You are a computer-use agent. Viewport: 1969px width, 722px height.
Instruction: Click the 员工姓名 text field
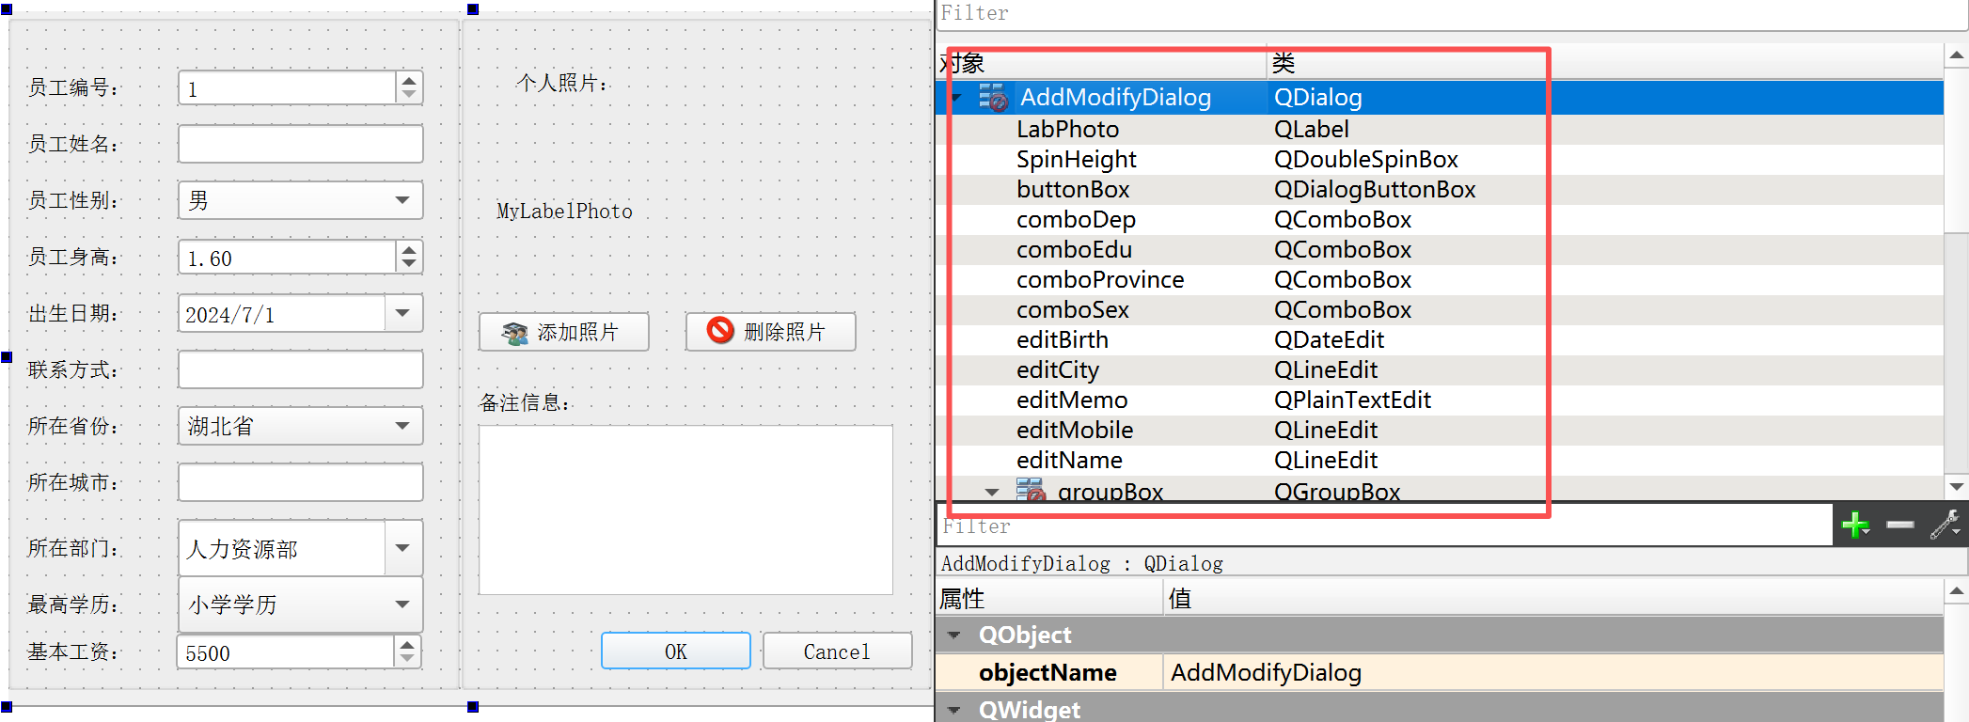tap(301, 144)
